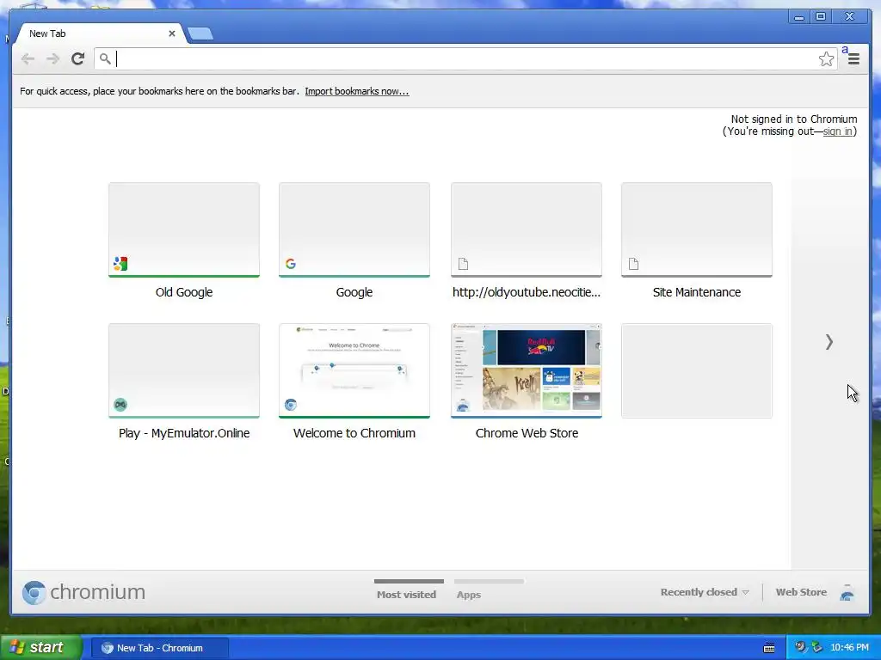This screenshot has width=881, height=660.
Task: Click Chromium favicon on Welcome tile
Action: pos(291,405)
